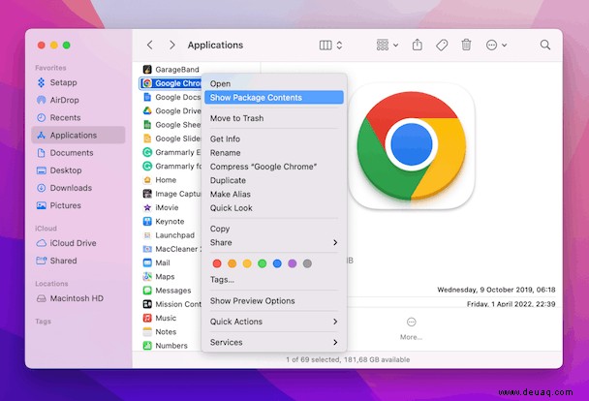Expand the Services submenu
Viewport: 589px width, 401px height.
click(x=274, y=343)
